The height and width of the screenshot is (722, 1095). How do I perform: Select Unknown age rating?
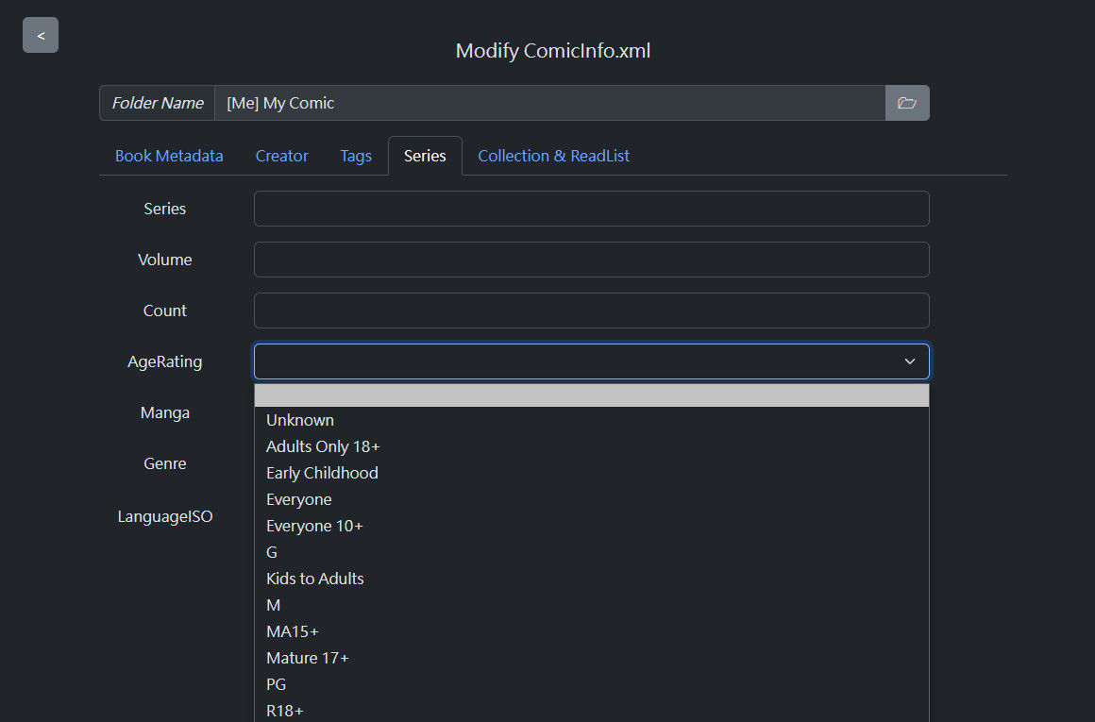click(x=592, y=420)
